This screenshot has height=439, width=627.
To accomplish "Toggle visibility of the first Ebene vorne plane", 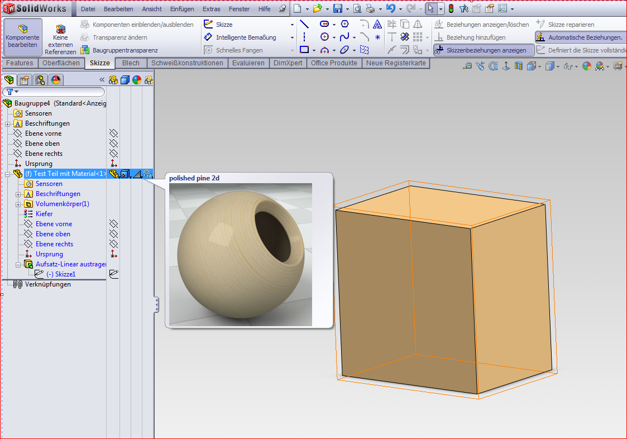I will (x=113, y=133).
